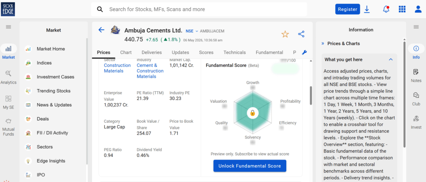Focus the stock search field
Viewport: 426px width, 182px height.
point(199,9)
